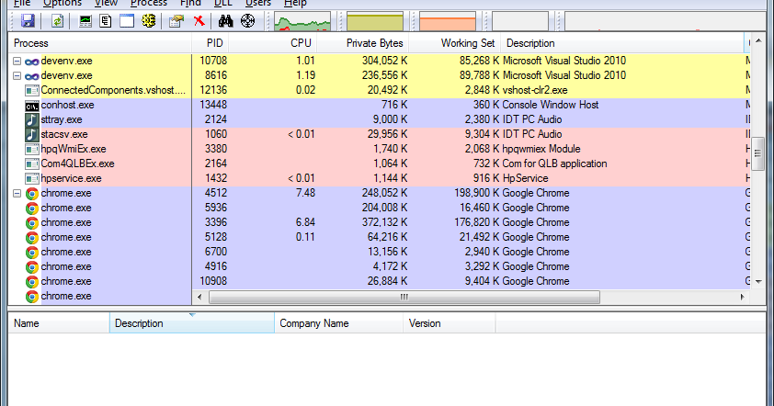The image size is (774, 406).
Task: Sort by the PID column header
Action: point(210,43)
